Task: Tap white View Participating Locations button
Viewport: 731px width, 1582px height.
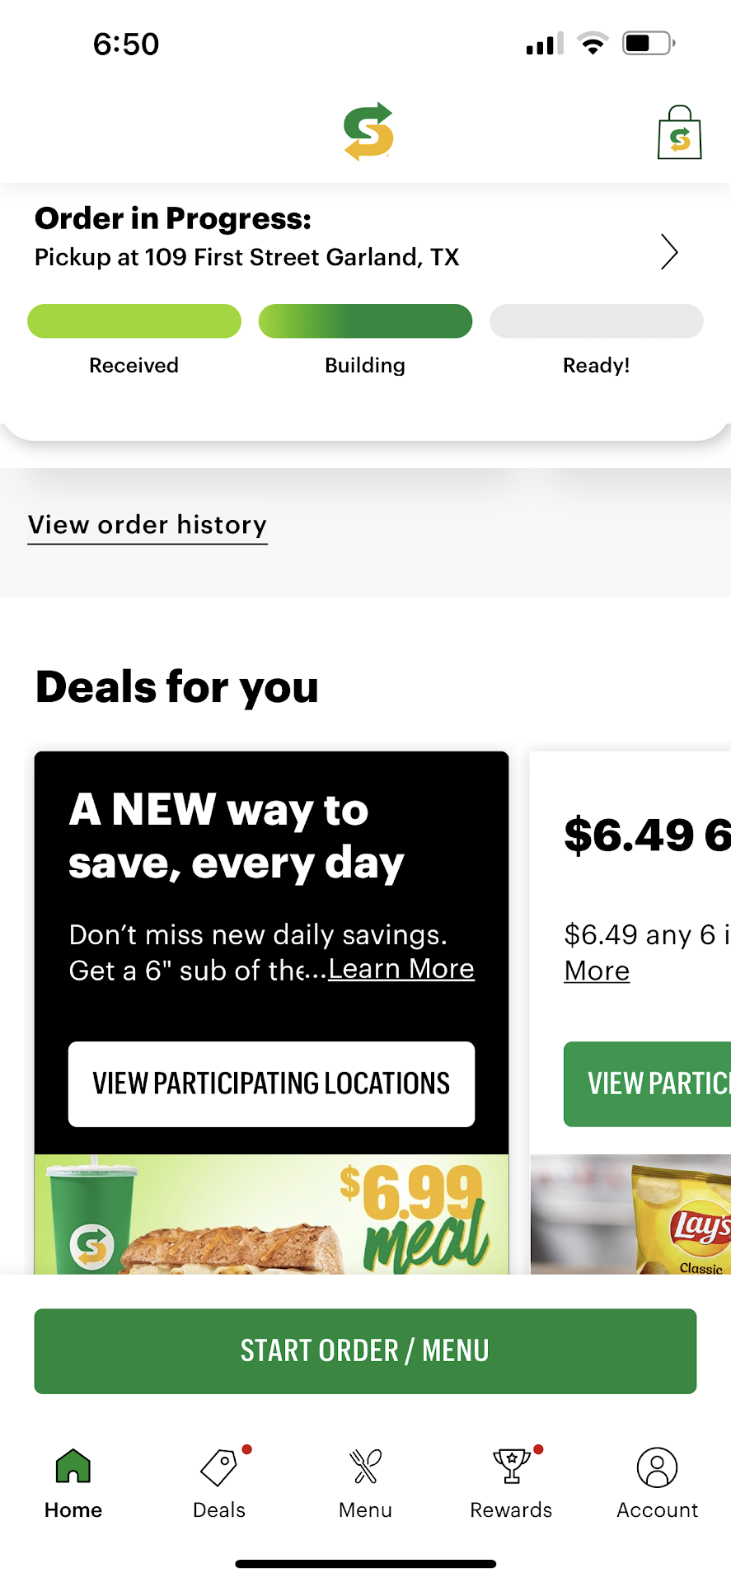Action: point(271,1084)
